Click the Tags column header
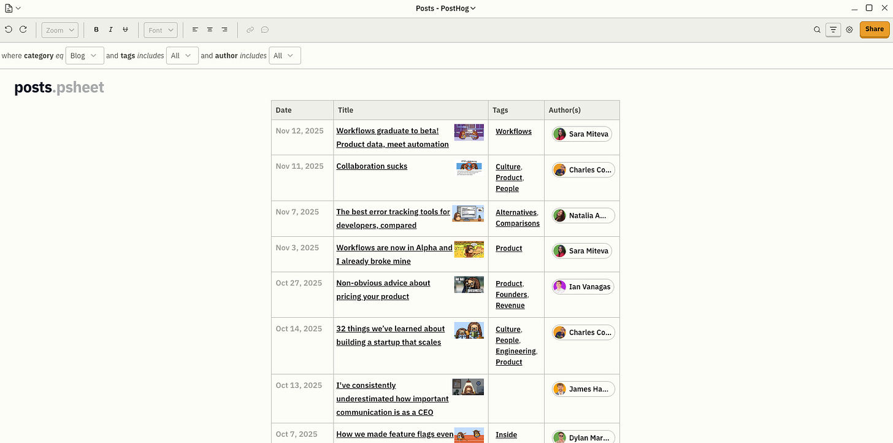The image size is (893, 443). click(x=516, y=110)
